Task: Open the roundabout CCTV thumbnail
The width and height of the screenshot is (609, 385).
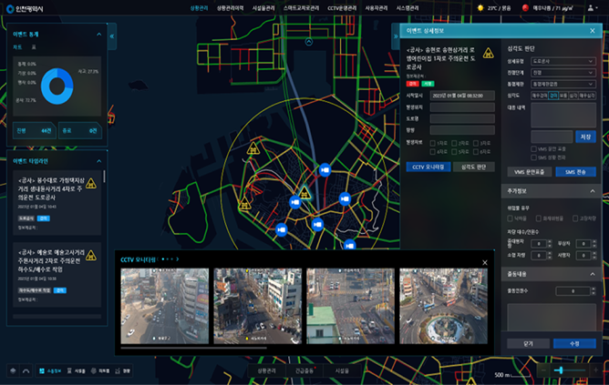Action: 443,306
